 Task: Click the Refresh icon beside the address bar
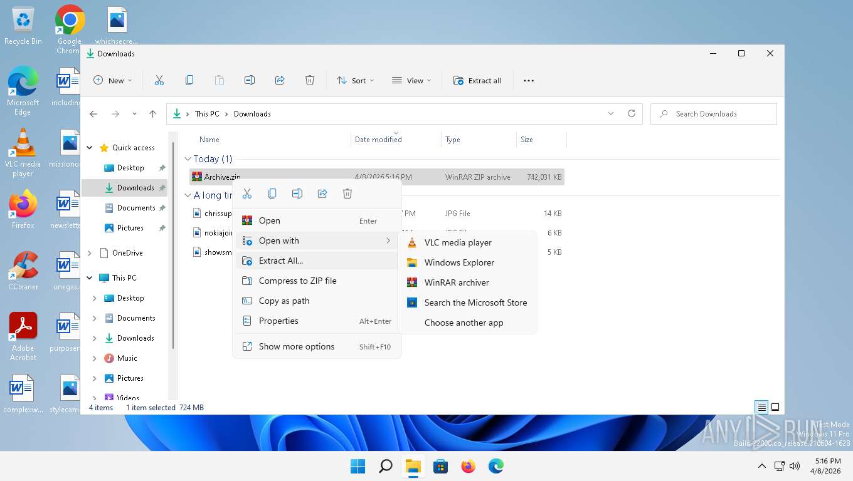pyautogui.click(x=632, y=113)
